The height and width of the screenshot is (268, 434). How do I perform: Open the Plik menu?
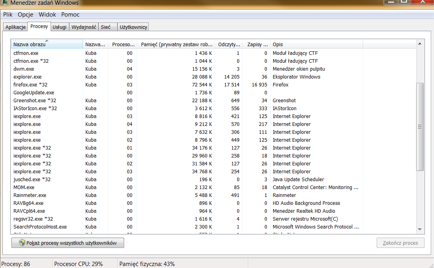tap(8, 15)
